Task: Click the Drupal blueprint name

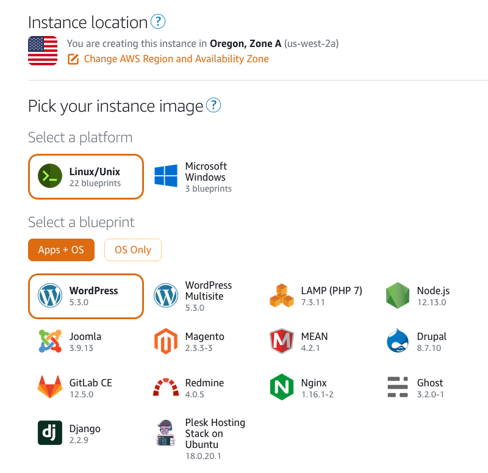Action: point(432,336)
